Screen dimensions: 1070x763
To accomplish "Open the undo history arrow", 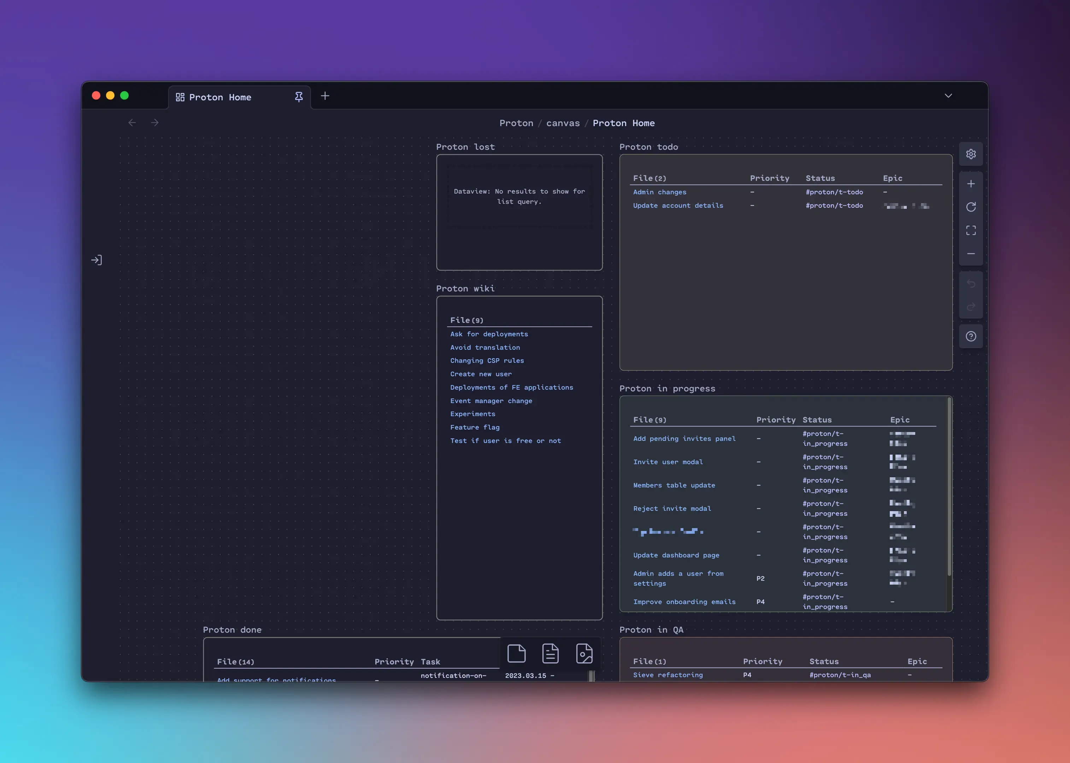I will 971,284.
